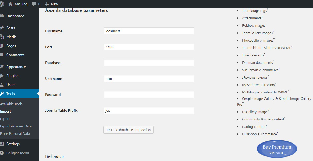Select the Posts pin icon
This screenshot has width=313, height=161.
click(x=2, y=28)
